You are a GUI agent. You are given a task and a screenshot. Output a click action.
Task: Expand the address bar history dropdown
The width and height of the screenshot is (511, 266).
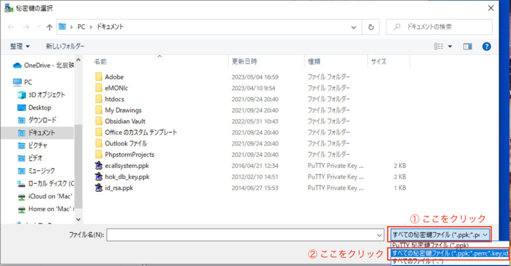pyautogui.click(x=354, y=27)
